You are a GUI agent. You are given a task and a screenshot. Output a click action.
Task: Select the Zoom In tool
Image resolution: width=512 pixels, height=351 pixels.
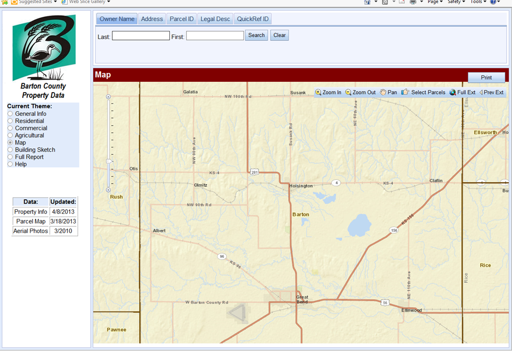328,92
